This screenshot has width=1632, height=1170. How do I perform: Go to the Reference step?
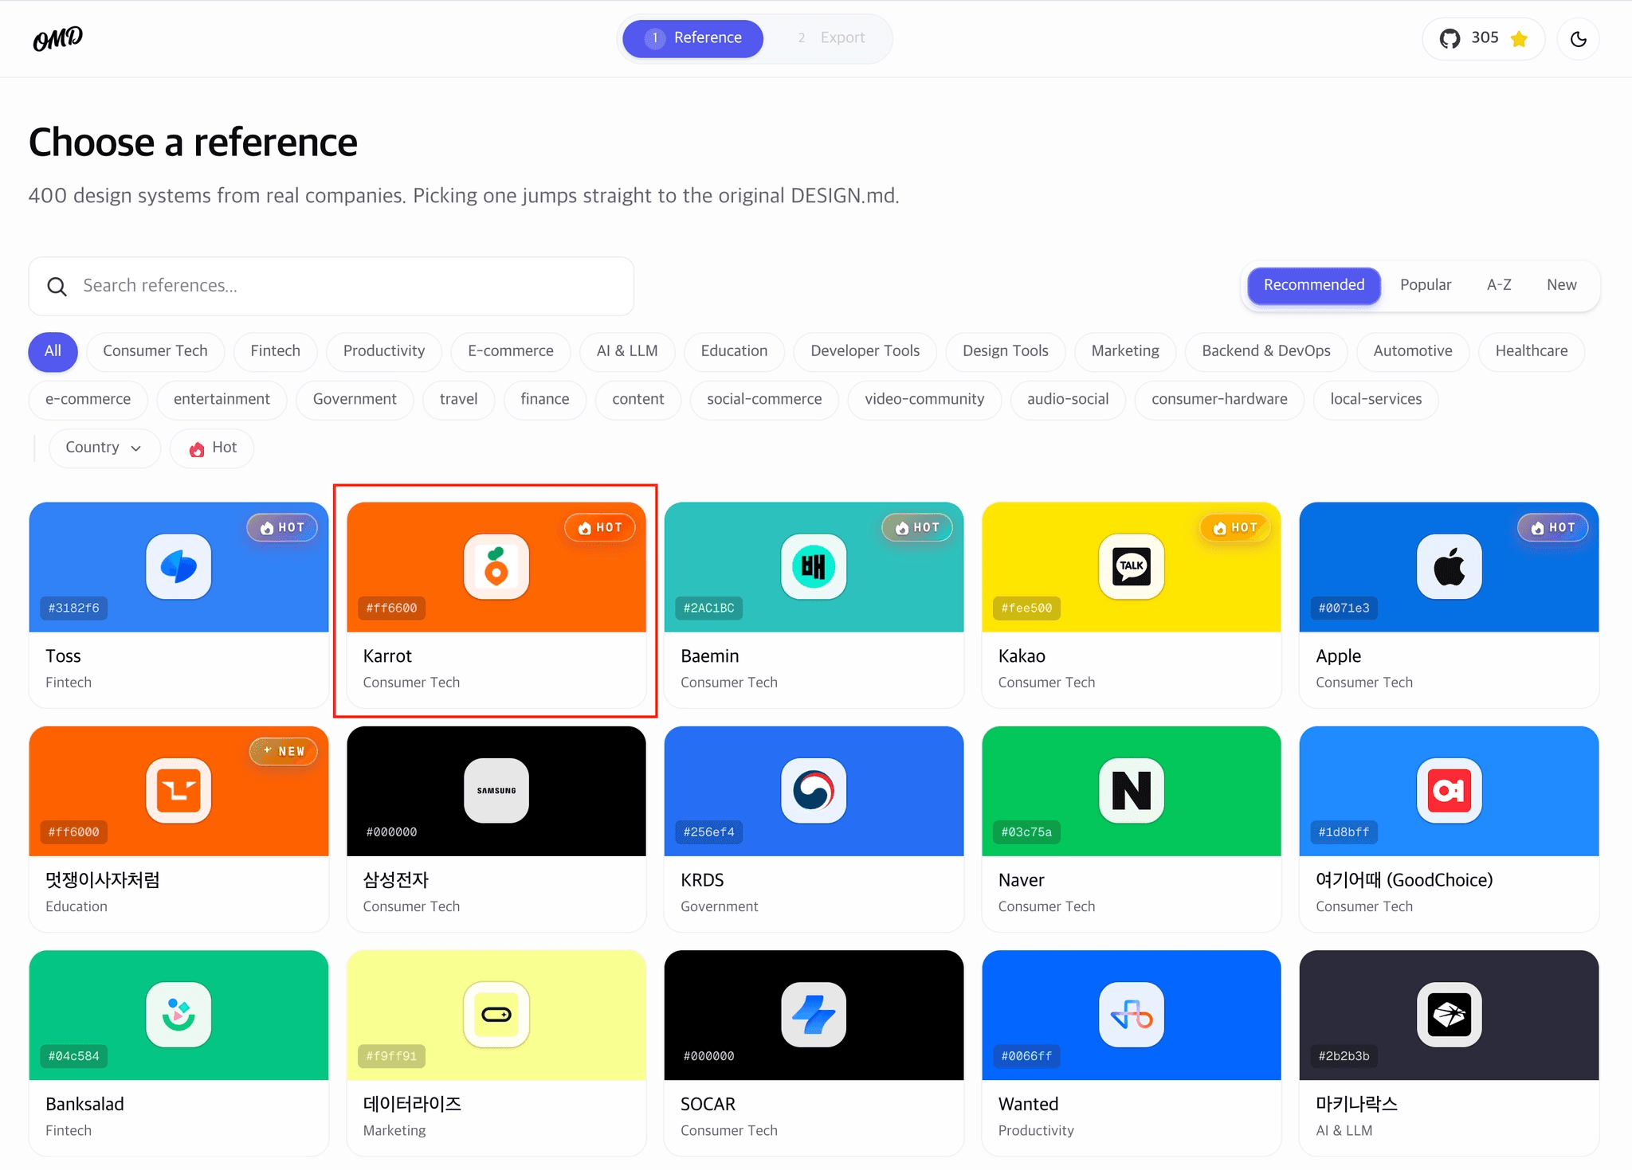click(693, 38)
